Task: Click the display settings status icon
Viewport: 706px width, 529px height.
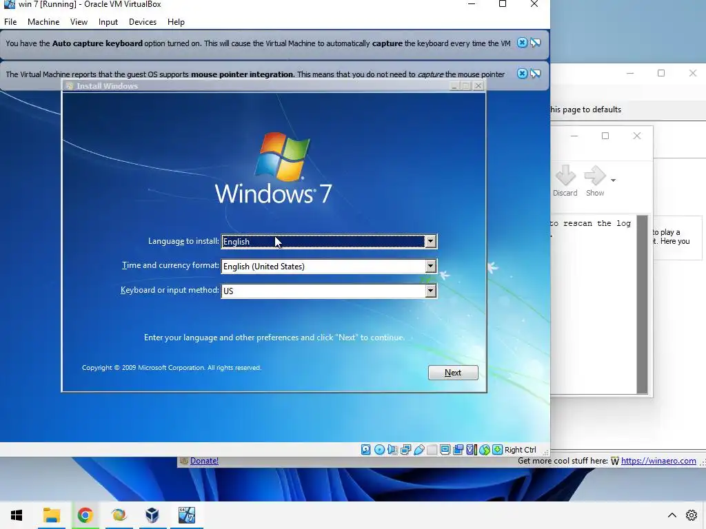Action: (x=445, y=449)
